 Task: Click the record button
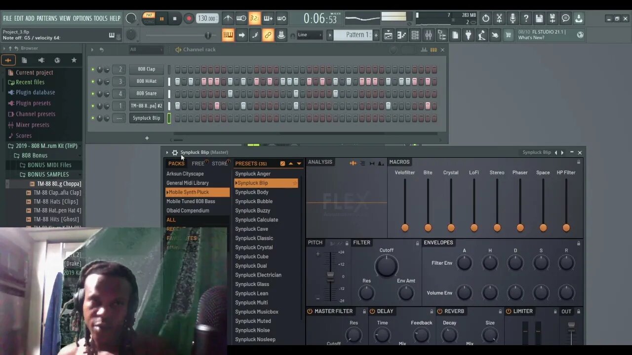tap(189, 19)
